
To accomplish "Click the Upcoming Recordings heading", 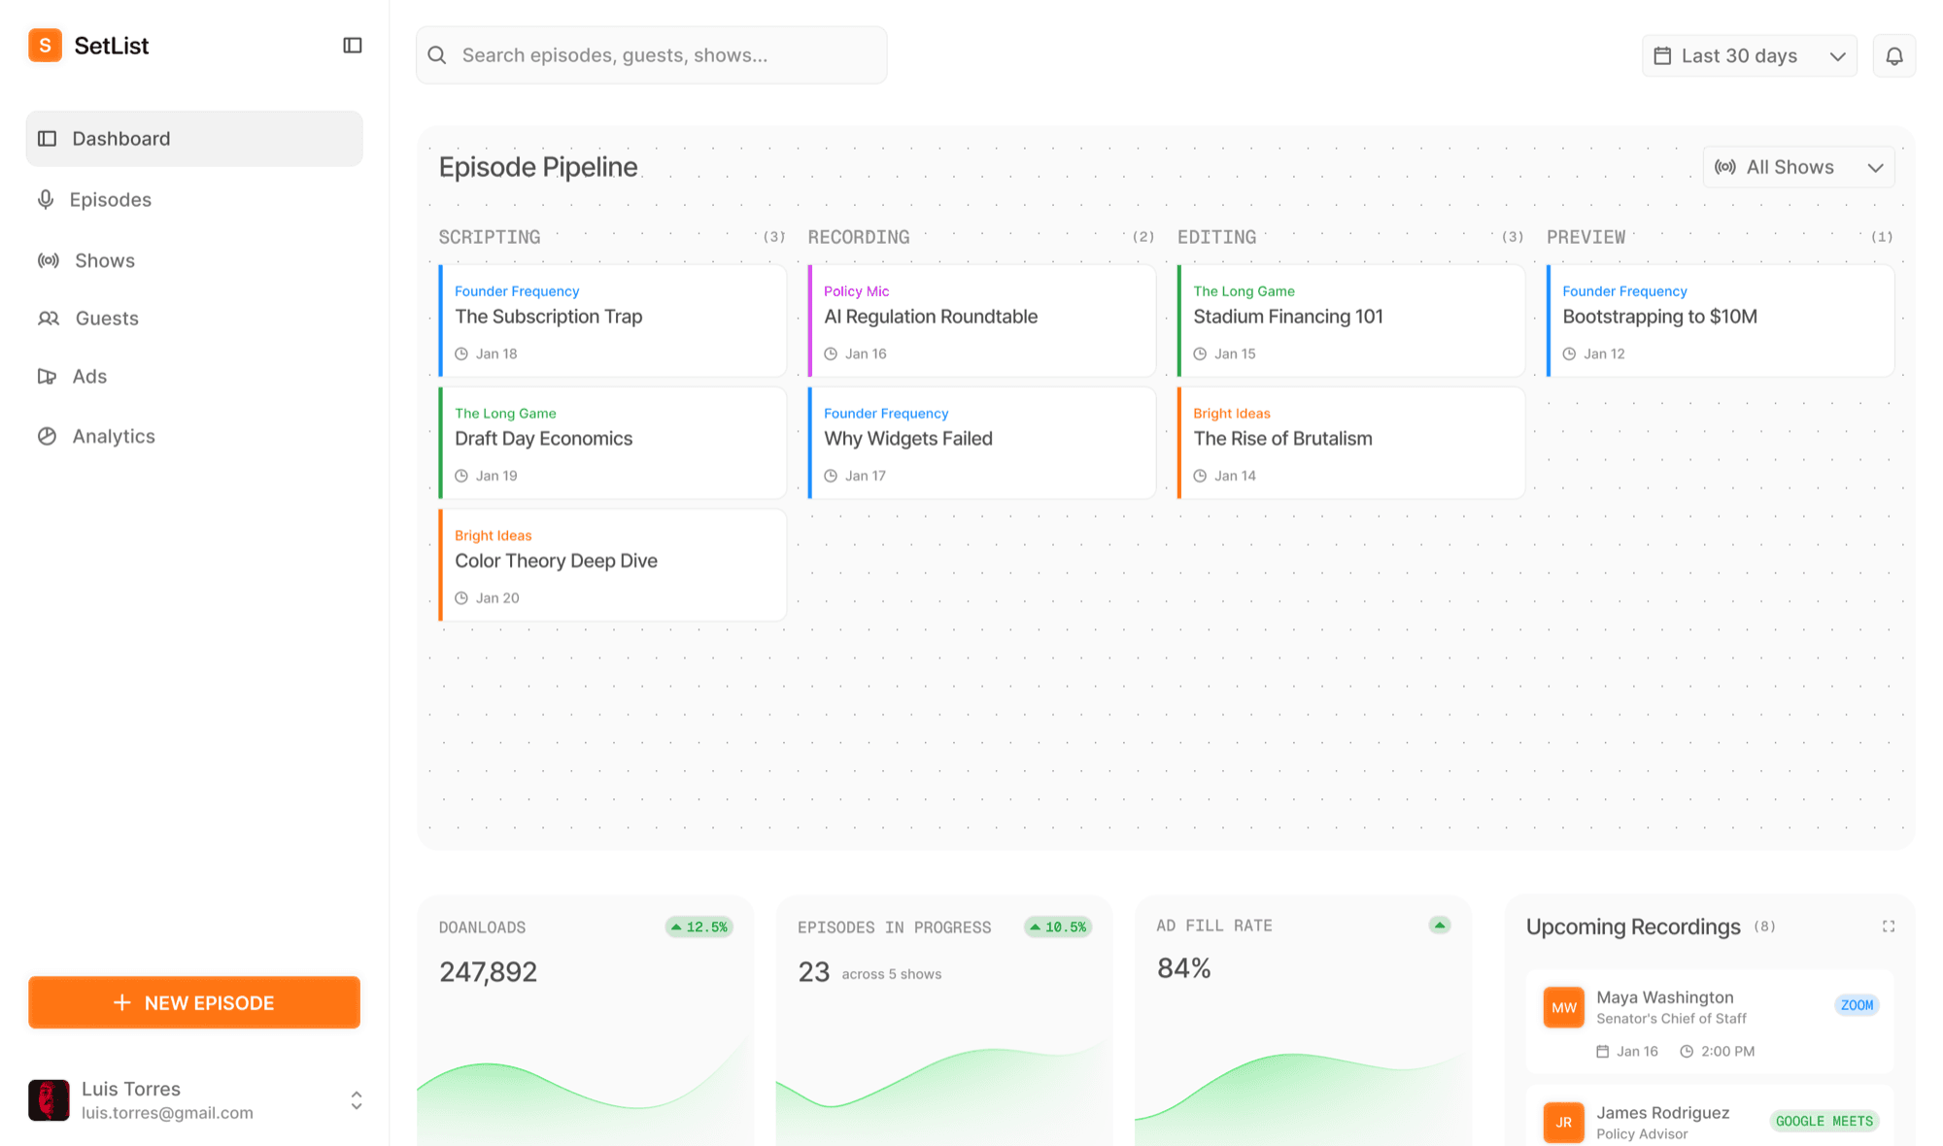I will [1633, 927].
